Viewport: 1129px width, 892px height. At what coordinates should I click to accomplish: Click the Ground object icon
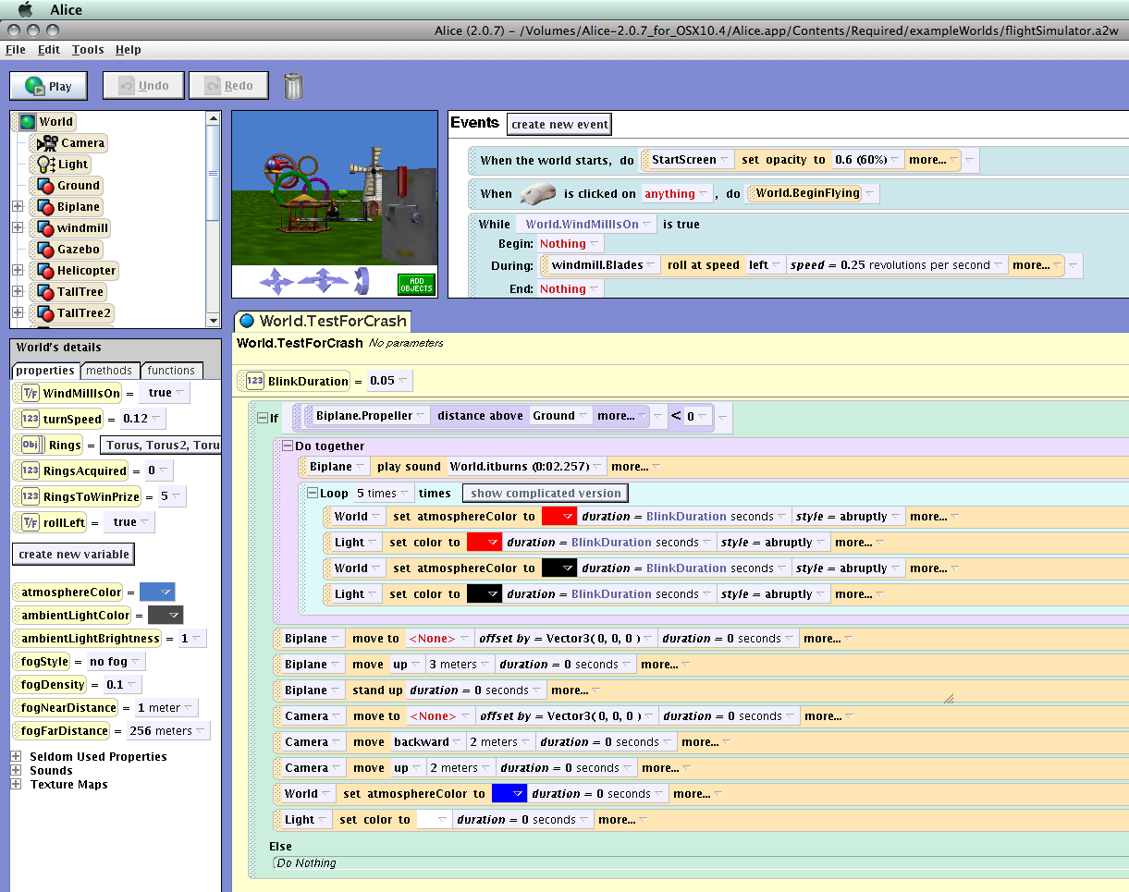coord(45,186)
